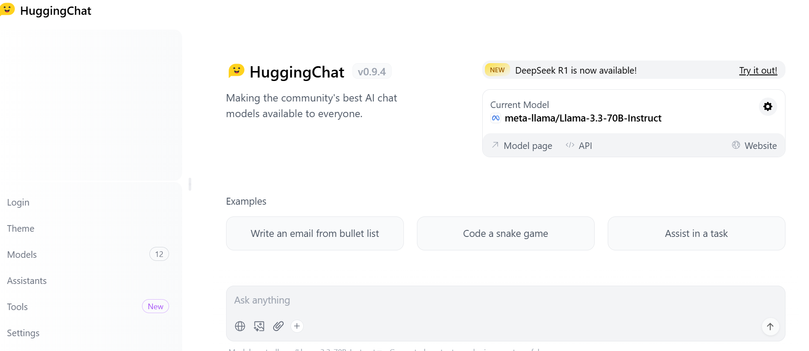The height and width of the screenshot is (351, 809).
Task: Click the paperclip attach file icon
Action: [x=278, y=326]
